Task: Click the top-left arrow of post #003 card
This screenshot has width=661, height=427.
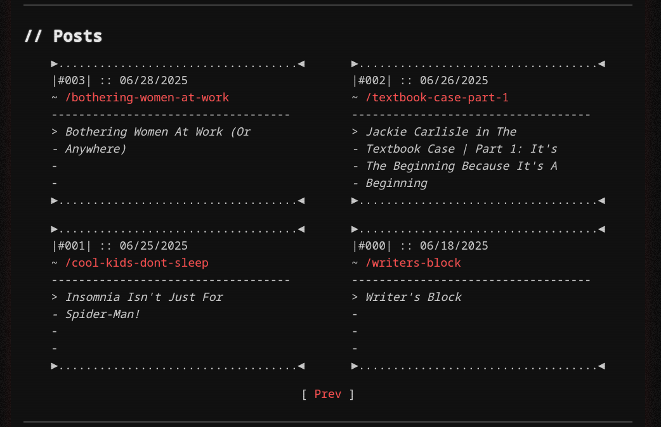Action: click(x=55, y=64)
